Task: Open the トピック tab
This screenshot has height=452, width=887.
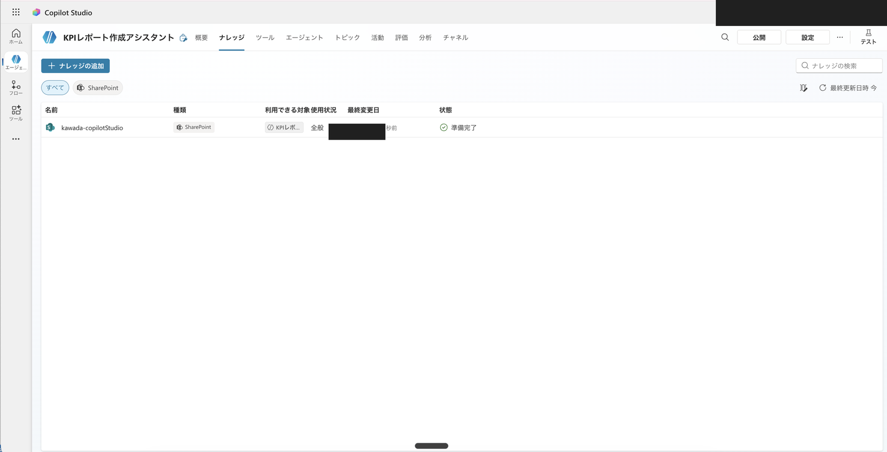Action: pyautogui.click(x=348, y=38)
